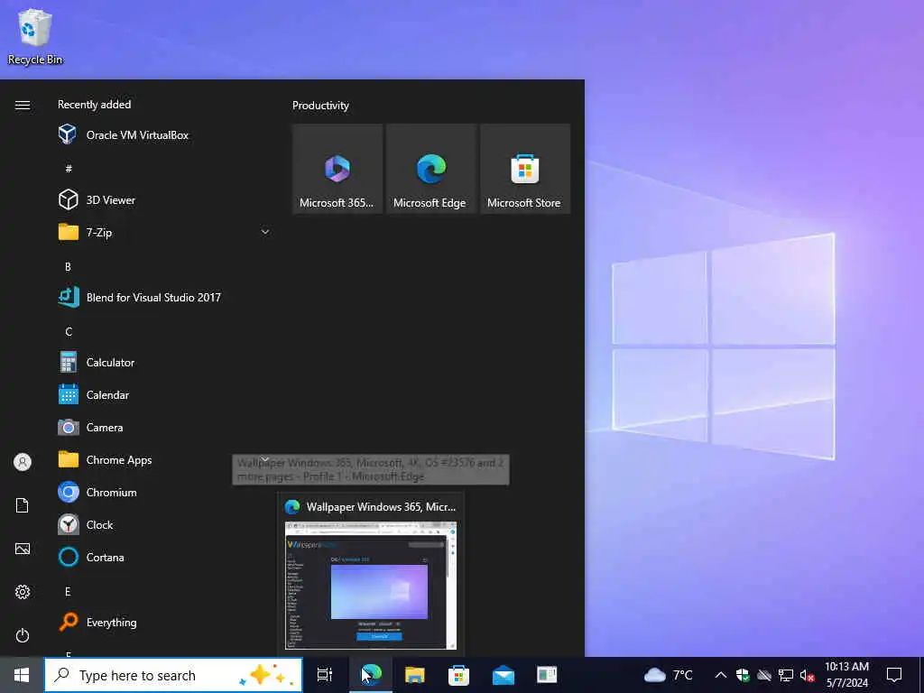Viewport: 924px width, 693px height.
Task: Open the news app taskbar icon
Action: tap(547, 675)
